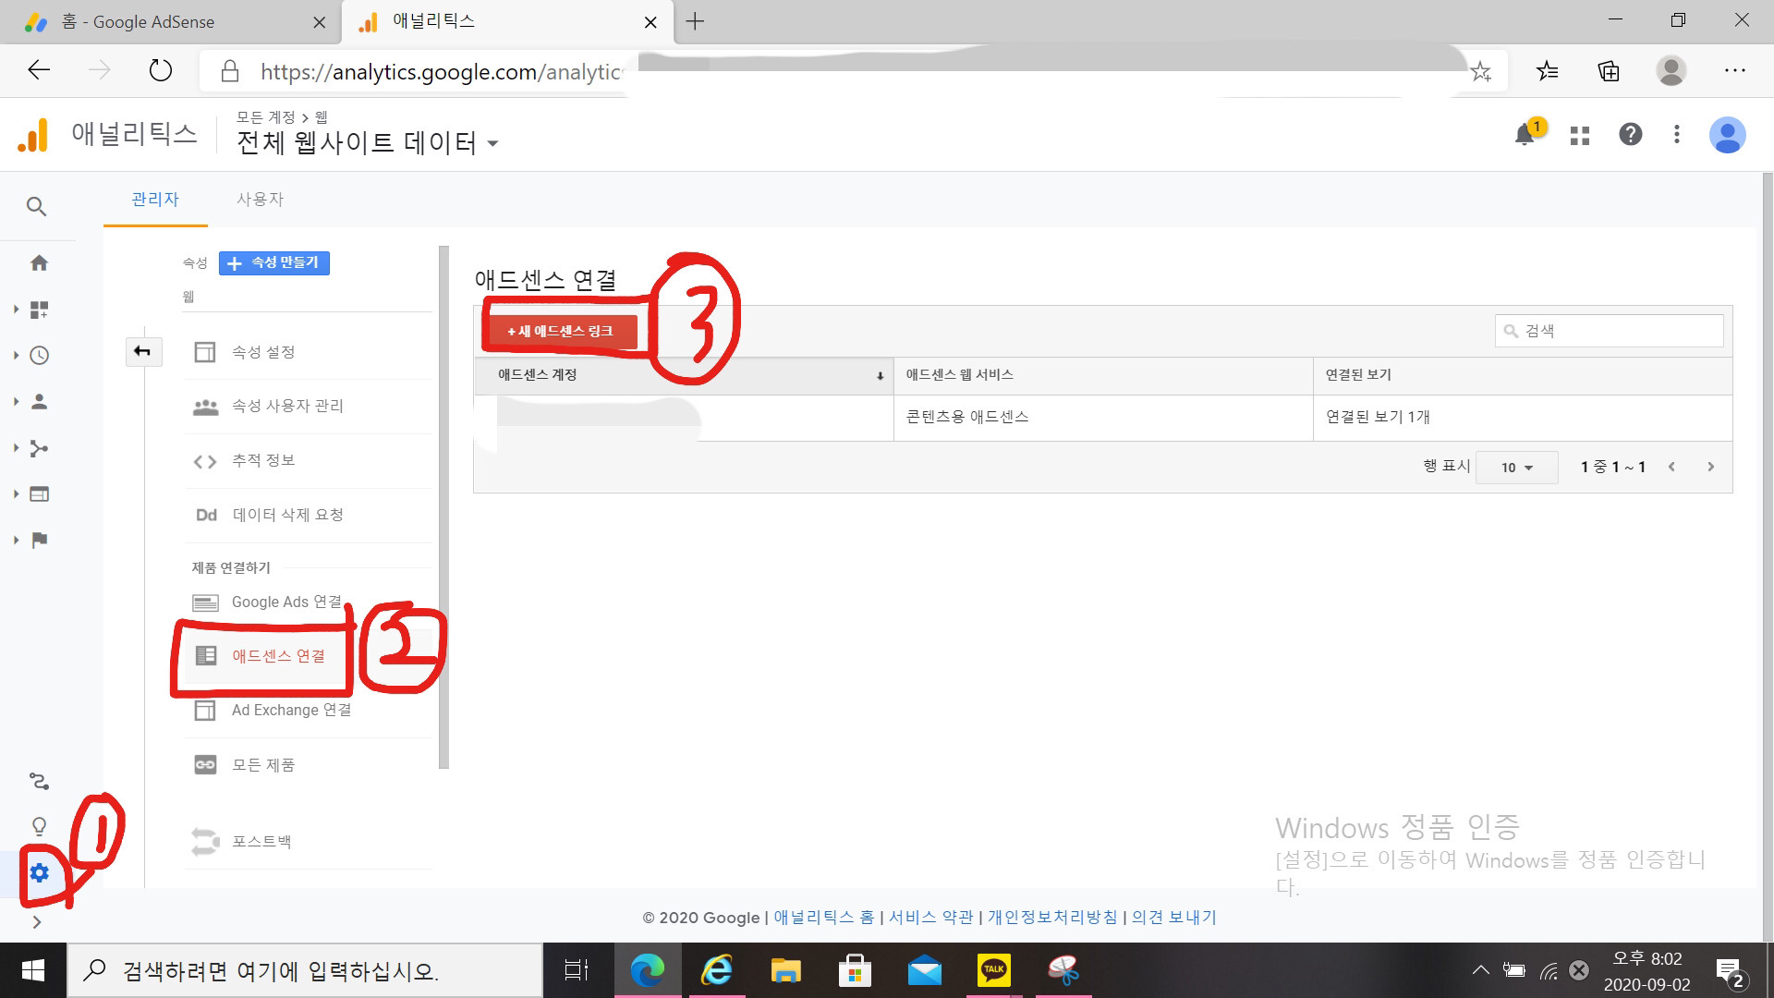Open Audience person icon in sidebar
Screen dimensions: 1774x998
coord(39,402)
